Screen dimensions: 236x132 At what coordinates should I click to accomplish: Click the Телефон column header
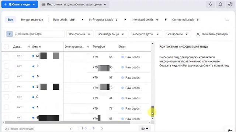point(99,47)
